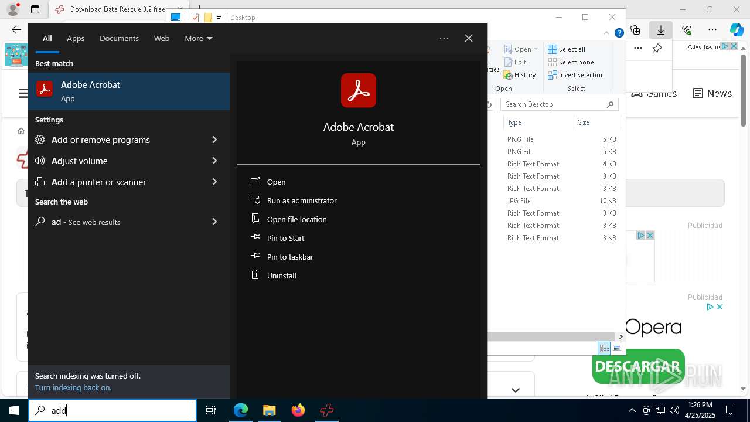Open File Explorer from the taskbar

[269, 410]
